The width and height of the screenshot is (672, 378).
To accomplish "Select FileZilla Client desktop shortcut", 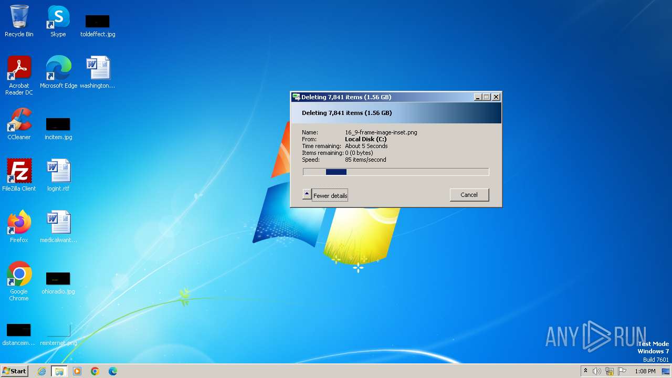I will (19, 175).
